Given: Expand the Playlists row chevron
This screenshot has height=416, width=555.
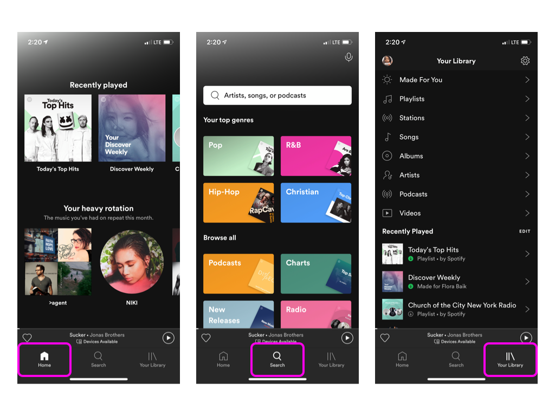Looking at the screenshot, I should pos(528,99).
